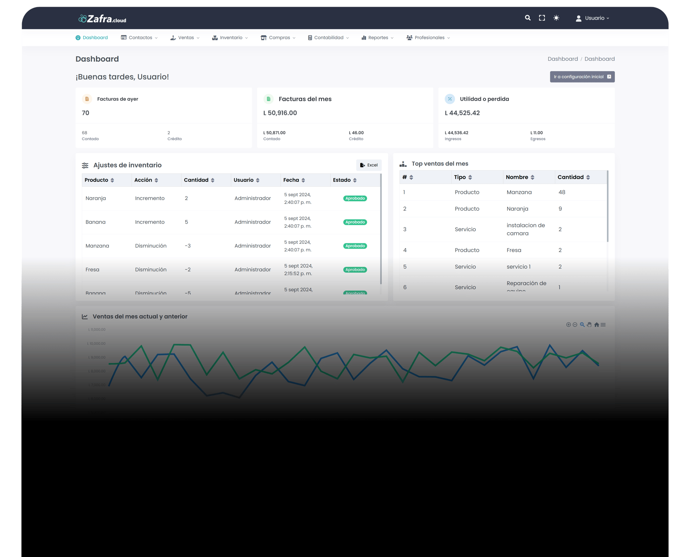This screenshot has height=557, width=690.
Task: Sort inventory table by Acción
Action: (156, 180)
